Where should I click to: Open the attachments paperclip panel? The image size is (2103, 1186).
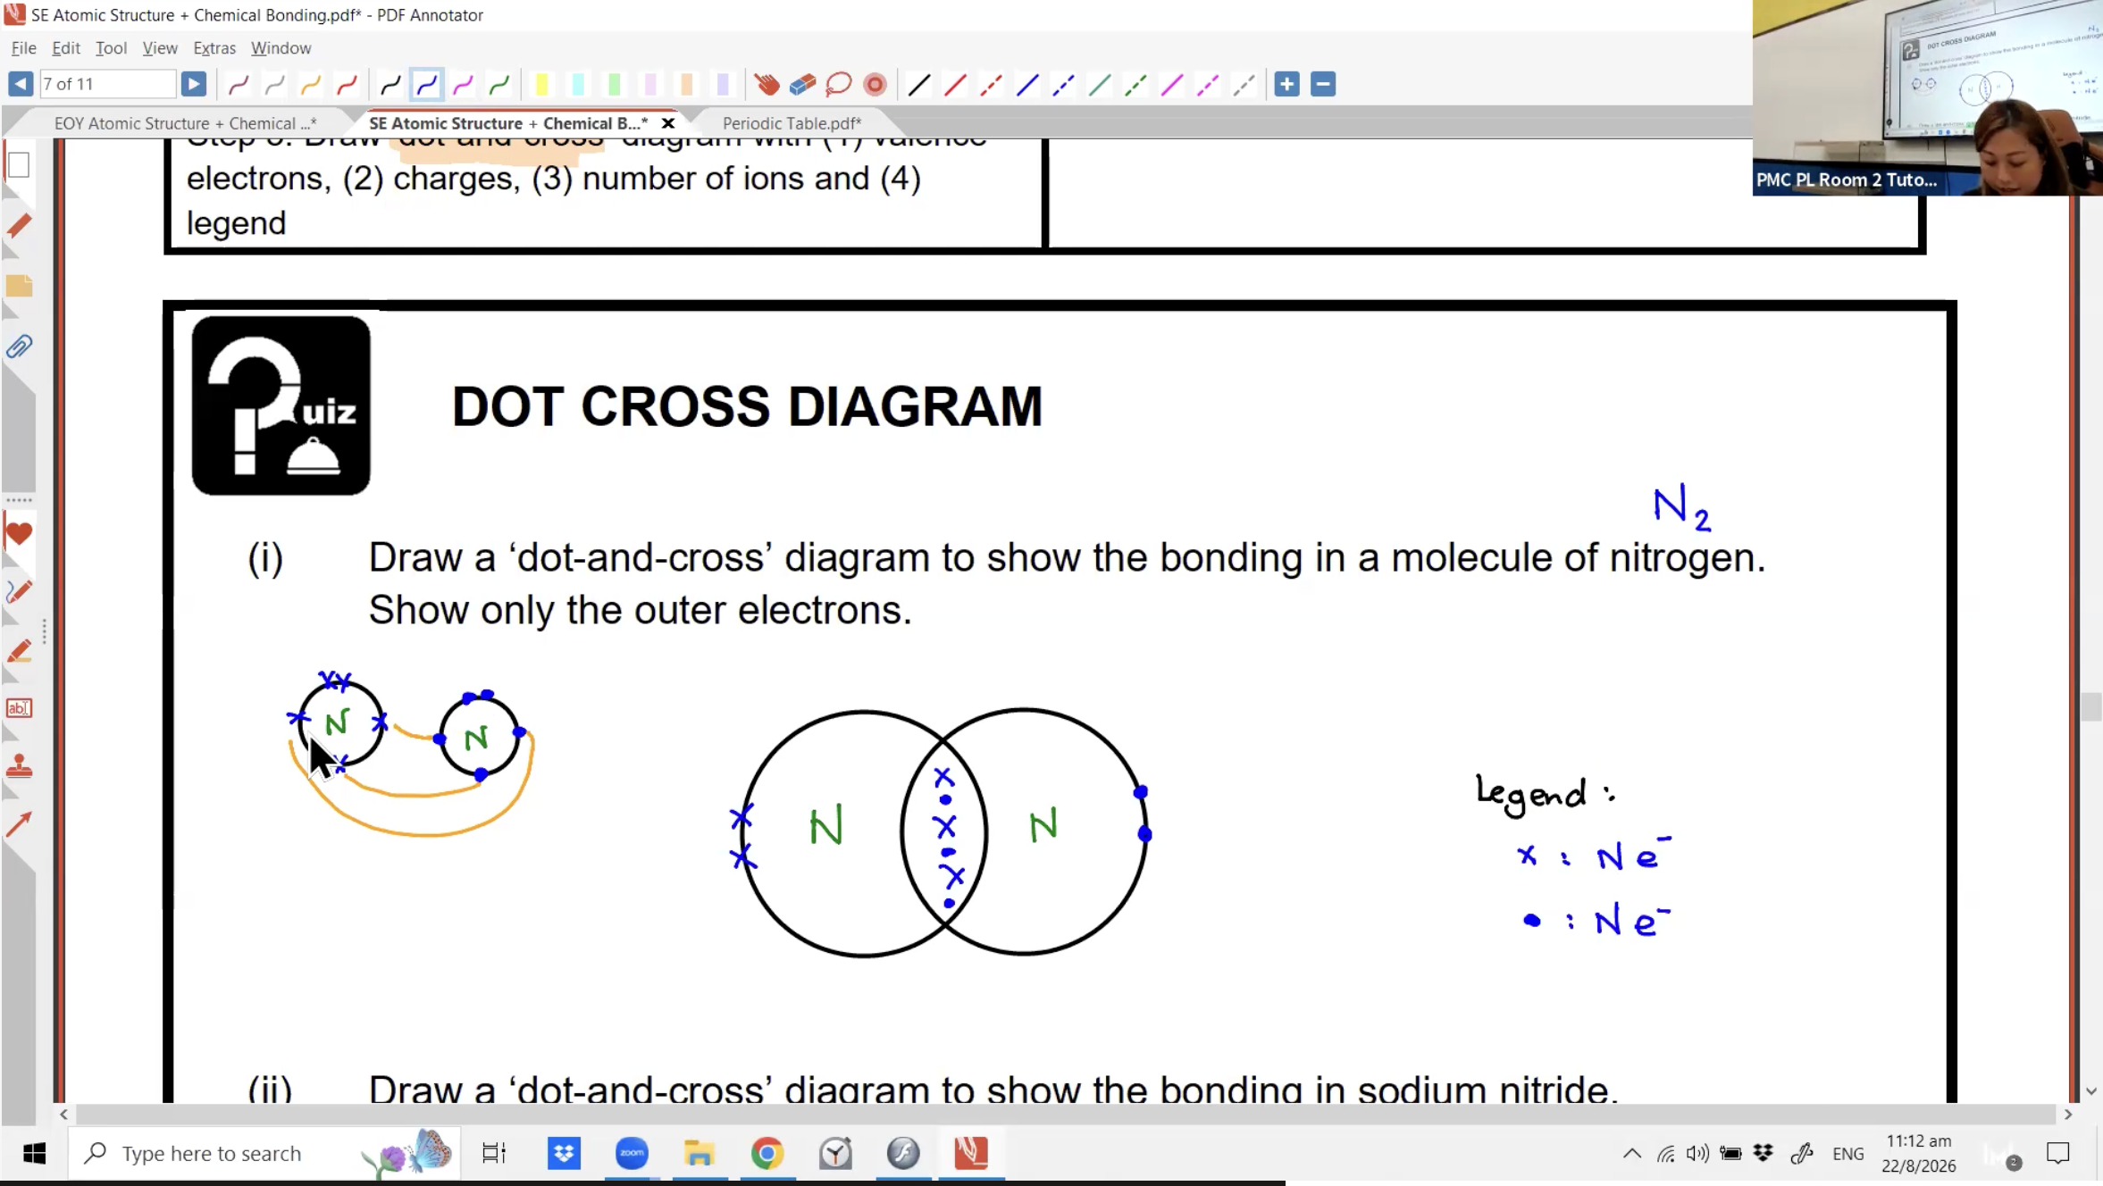pyautogui.click(x=19, y=347)
